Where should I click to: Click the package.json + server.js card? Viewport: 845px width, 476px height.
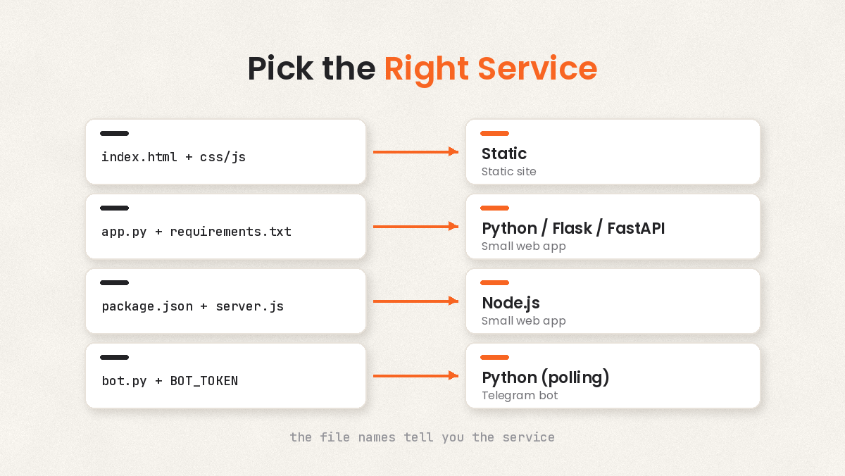coord(225,301)
